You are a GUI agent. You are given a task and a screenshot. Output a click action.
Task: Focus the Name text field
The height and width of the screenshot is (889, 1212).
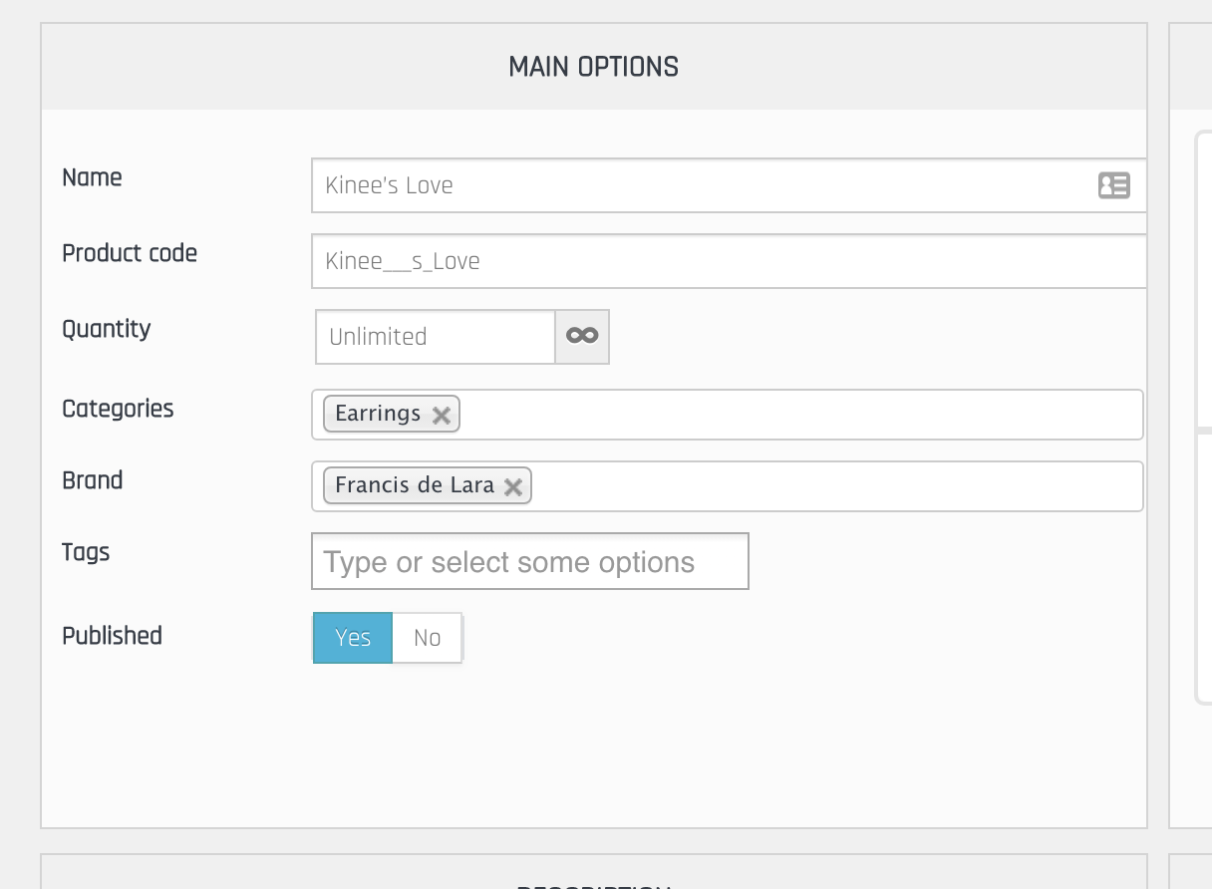pos(698,185)
